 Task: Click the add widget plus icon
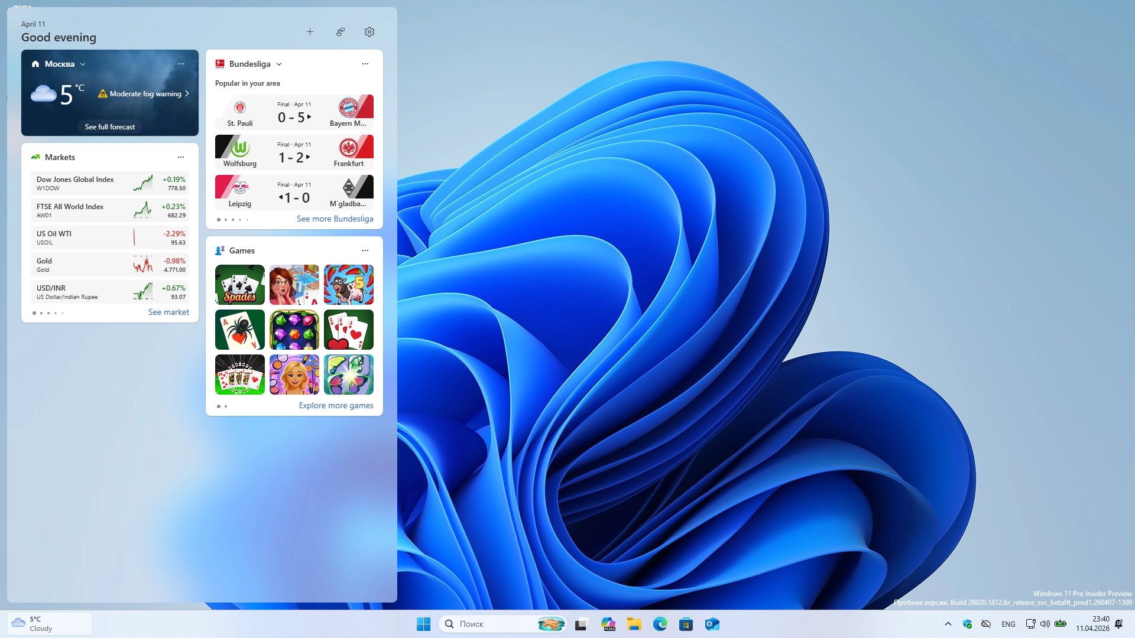tap(310, 32)
